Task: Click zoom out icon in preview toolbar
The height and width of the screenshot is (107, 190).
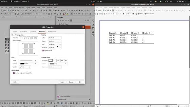Action: pos(123,14)
